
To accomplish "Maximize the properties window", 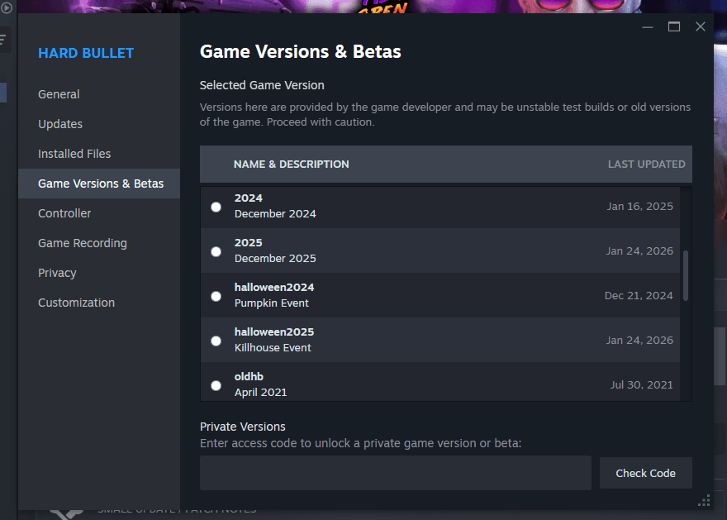I will pos(674,27).
